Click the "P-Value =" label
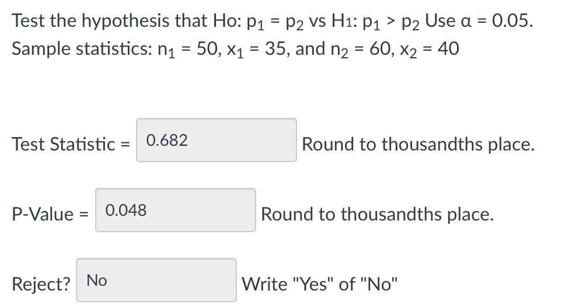This screenshot has height=308, width=572. coord(50,214)
